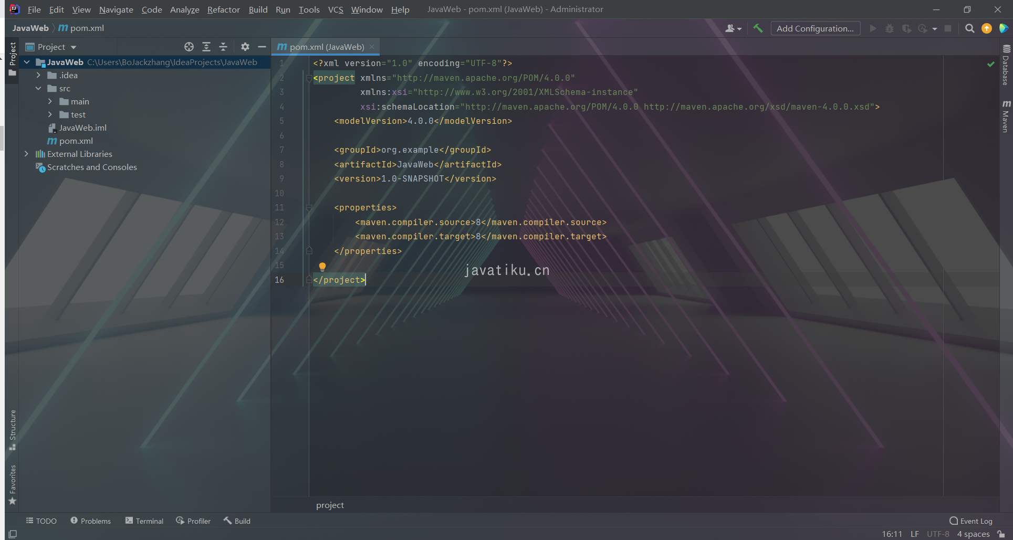Click the orange IDE update icon
1013x540 pixels.
[x=987, y=28]
